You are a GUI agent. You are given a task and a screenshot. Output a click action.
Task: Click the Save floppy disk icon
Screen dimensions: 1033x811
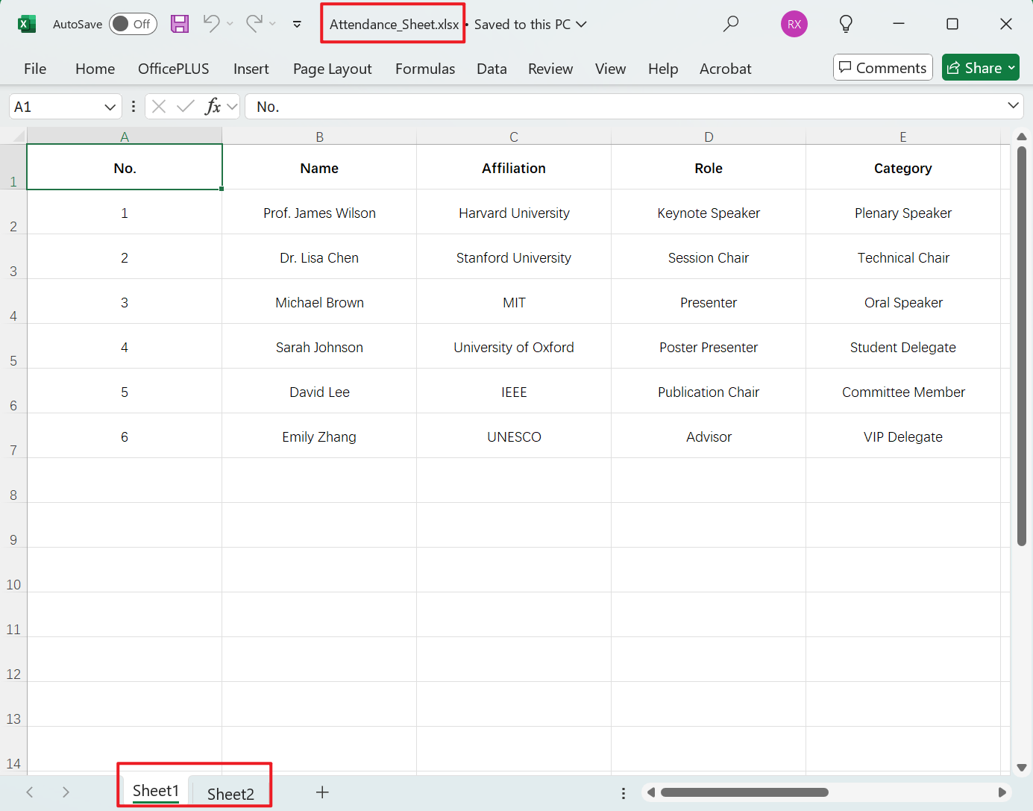coord(180,24)
